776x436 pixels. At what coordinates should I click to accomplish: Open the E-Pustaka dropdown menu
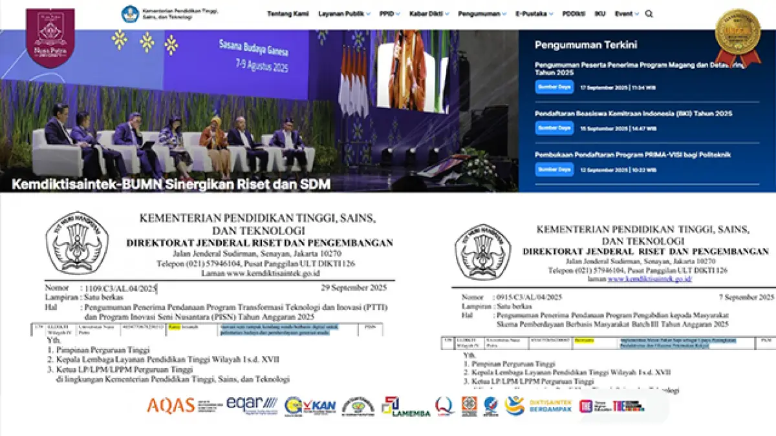pyautogui.click(x=533, y=14)
